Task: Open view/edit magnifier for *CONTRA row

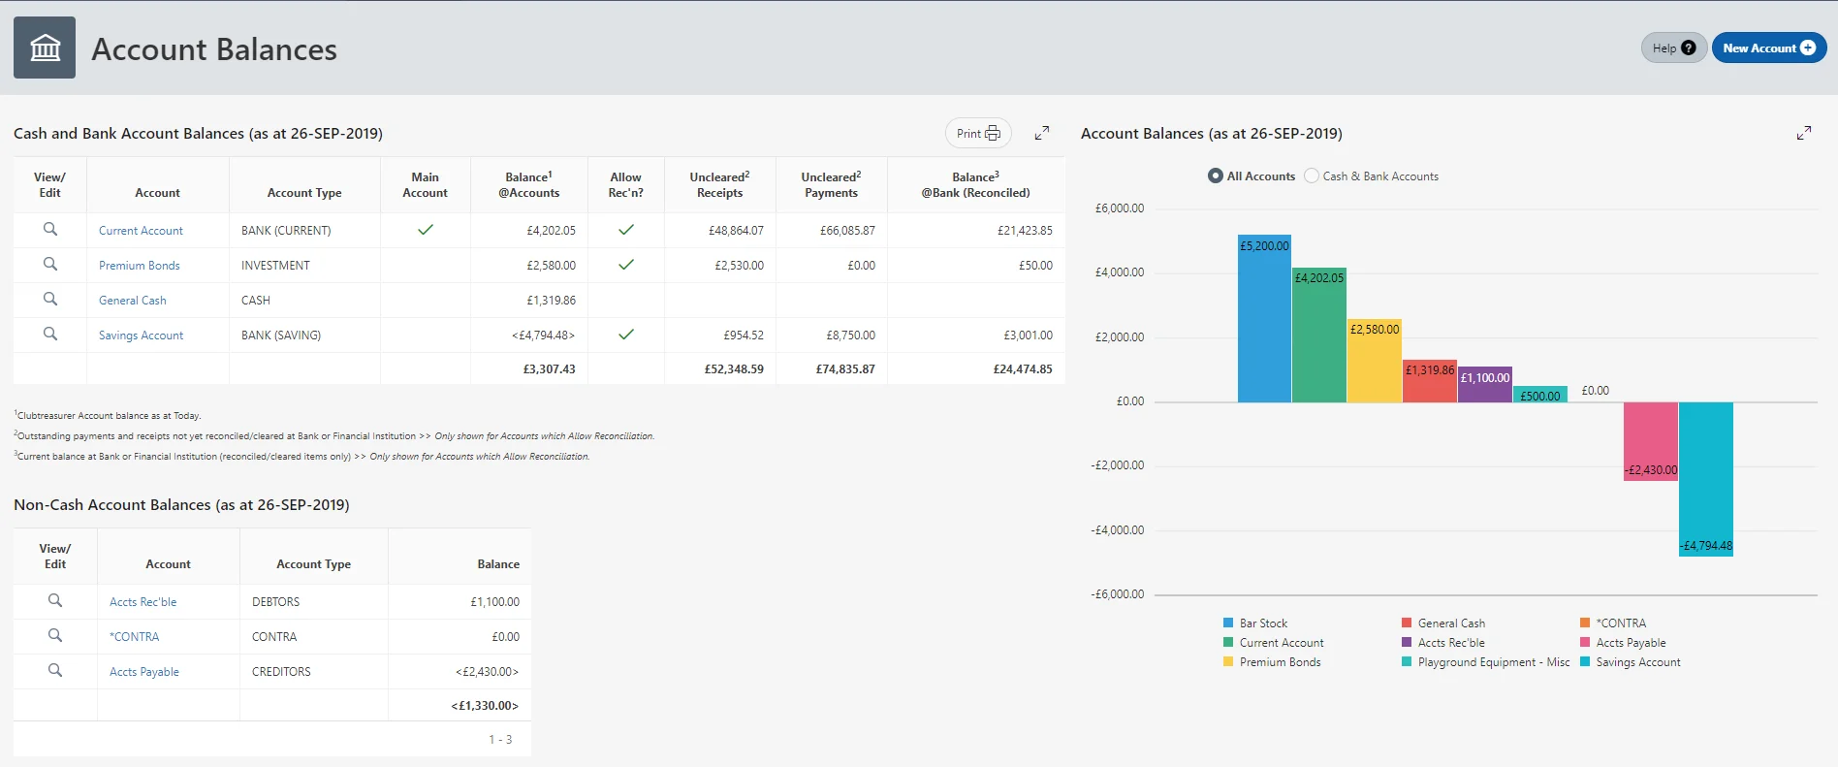Action: click(x=55, y=636)
